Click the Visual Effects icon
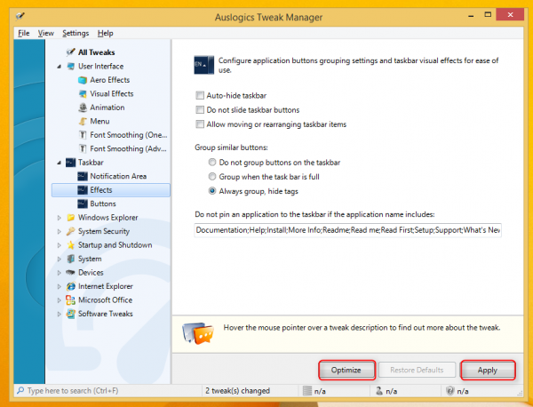 coord(83,93)
